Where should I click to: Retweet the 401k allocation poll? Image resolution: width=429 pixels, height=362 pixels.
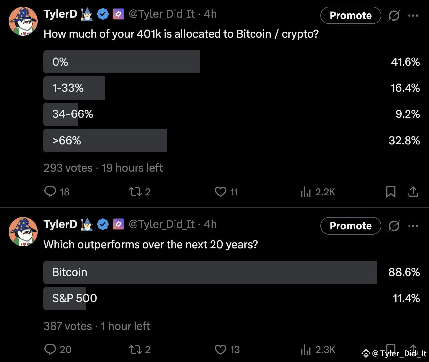click(x=139, y=192)
